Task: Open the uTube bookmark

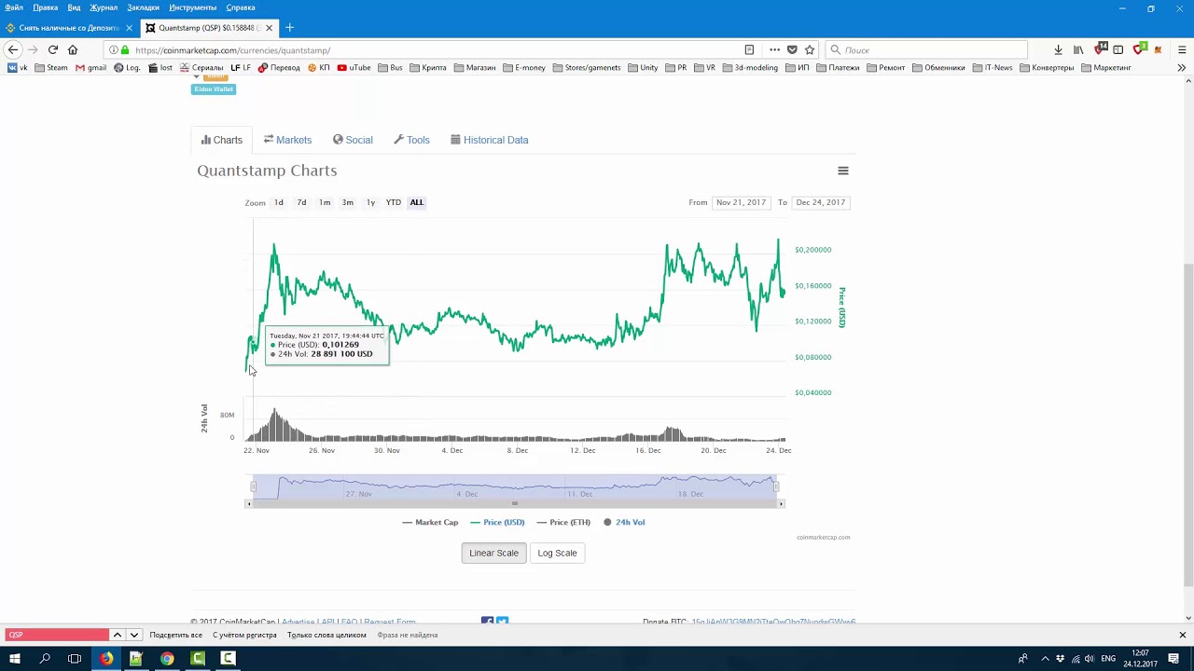Action: [354, 67]
